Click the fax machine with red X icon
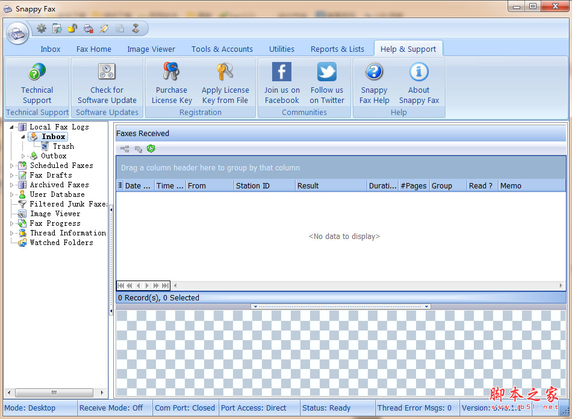Viewport: 572px width, 419px height. pos(88,28)
